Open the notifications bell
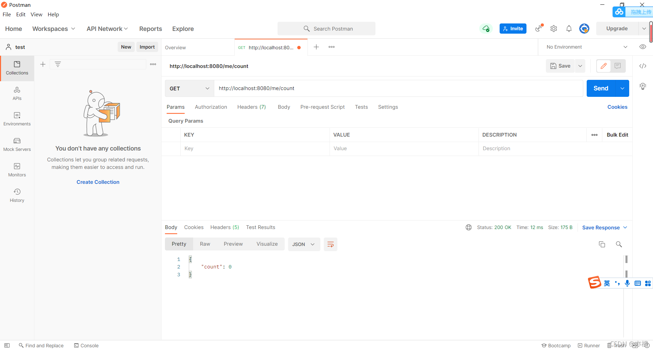The image size is (653, 350). [569, 29]
